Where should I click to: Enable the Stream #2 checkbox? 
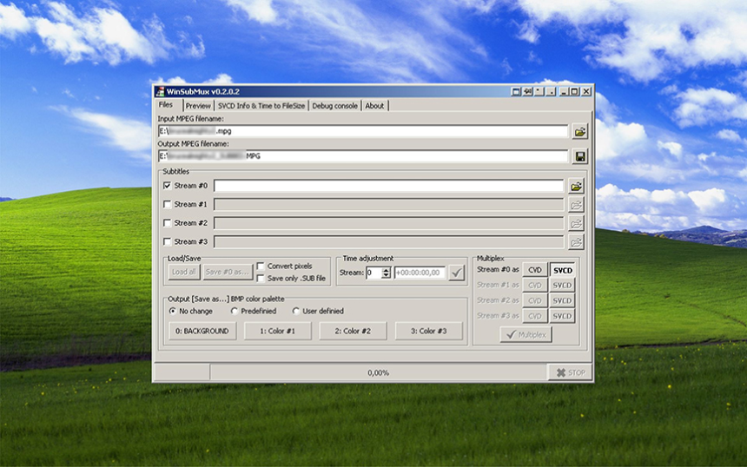coord(167,223)
